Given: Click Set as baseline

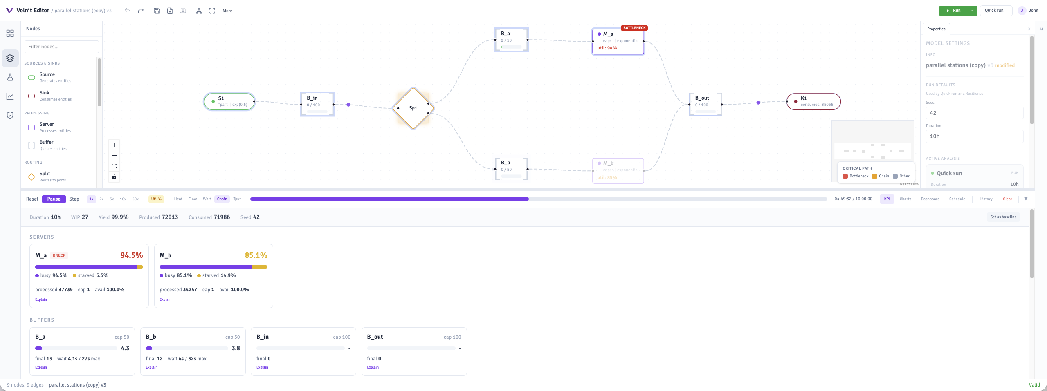Looking at the screenshot, I should 1003,217.
